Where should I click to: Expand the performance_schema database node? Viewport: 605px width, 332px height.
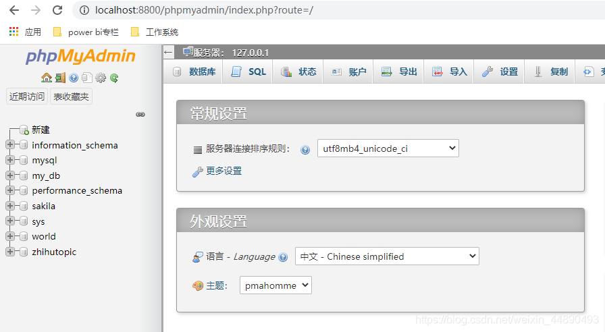click(10, 190)
